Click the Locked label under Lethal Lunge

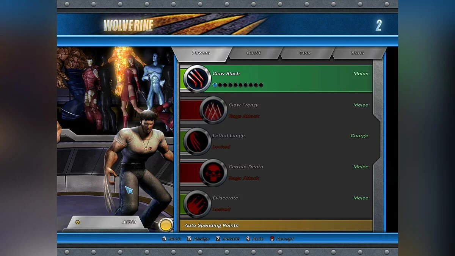tap(221, 147)
